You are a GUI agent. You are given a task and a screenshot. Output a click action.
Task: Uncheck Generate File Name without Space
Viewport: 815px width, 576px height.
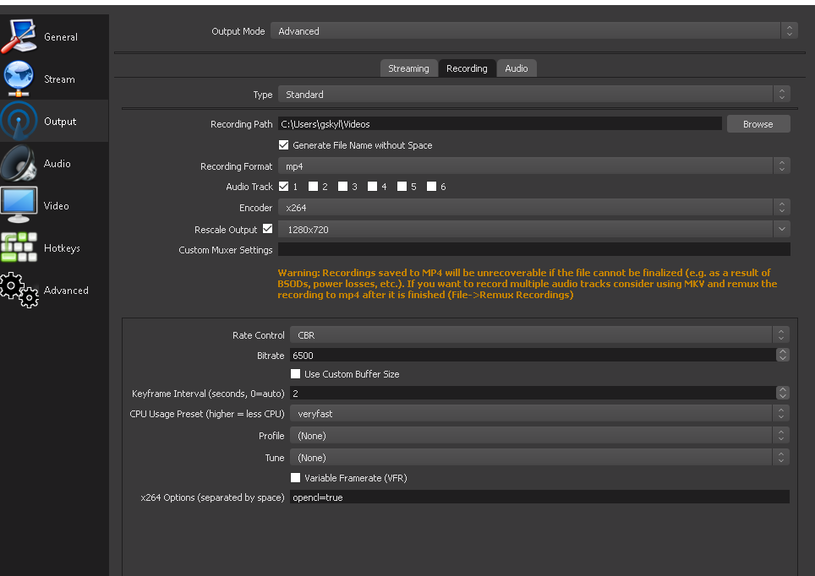pos(284,145)
